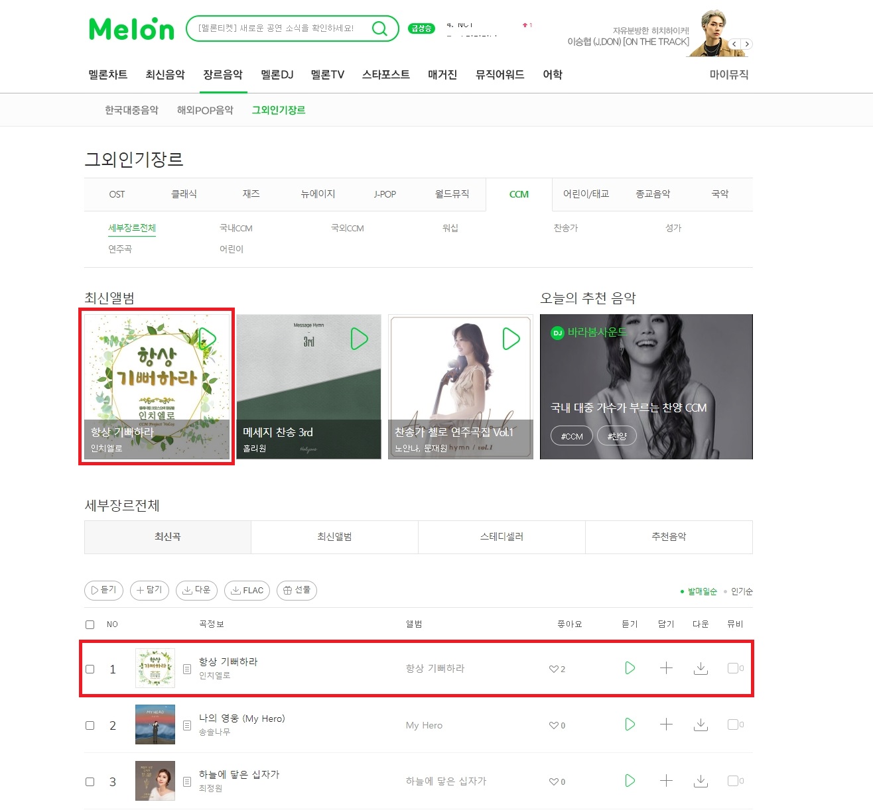Open lyrics icon for 나의 영웅
The height and width of the screenshot is (810, 873).
click(187, 725)
